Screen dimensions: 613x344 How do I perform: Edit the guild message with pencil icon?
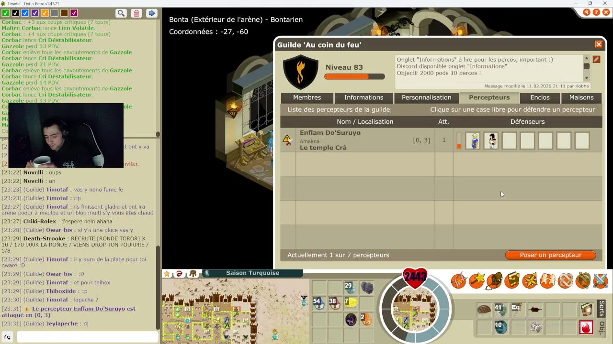coord(596,59)
